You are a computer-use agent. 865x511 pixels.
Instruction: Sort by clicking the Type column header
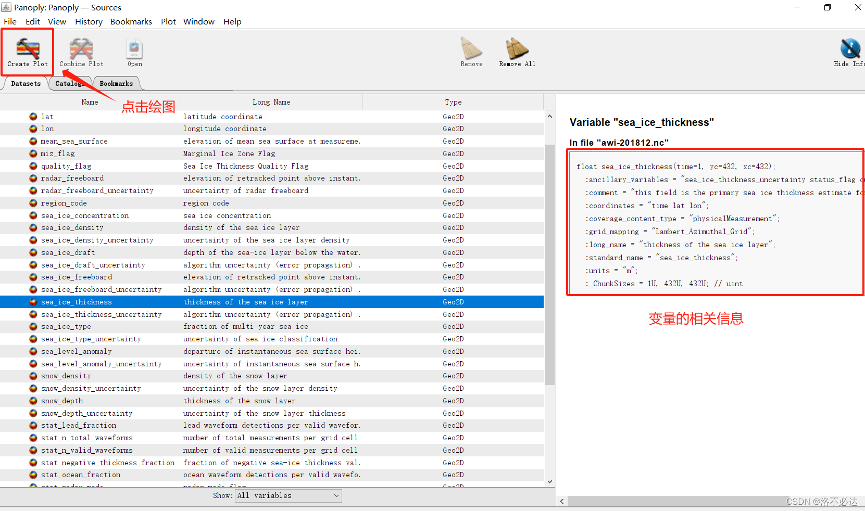[x=453, y=102]
